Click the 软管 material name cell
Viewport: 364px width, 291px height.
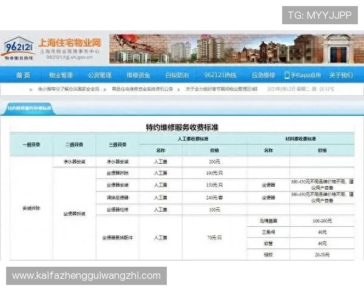coord(268,244)
